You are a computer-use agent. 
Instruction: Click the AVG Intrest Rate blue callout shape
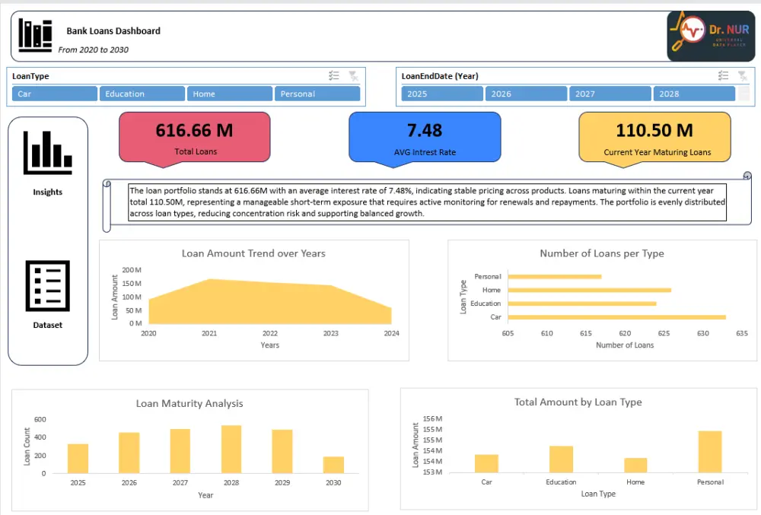click(425, 138)
